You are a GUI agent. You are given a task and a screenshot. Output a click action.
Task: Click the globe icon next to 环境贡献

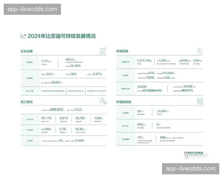(x=200, y=51)
